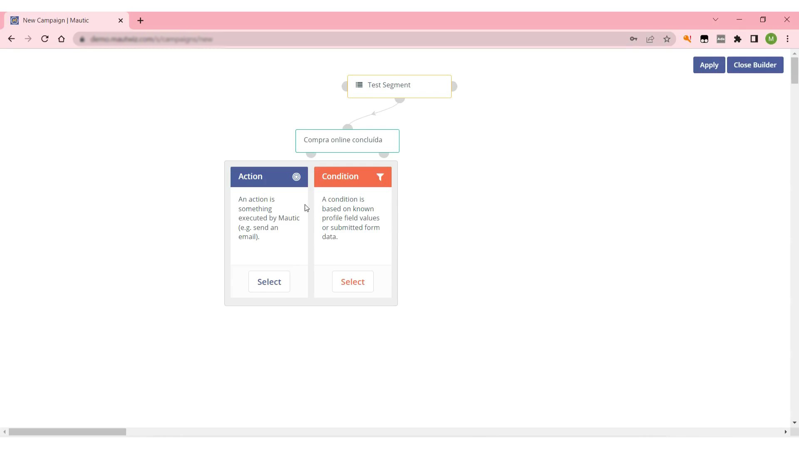The image size is (799, 449).
Task: Click the back navigation arrow
Action: (12, 39)
